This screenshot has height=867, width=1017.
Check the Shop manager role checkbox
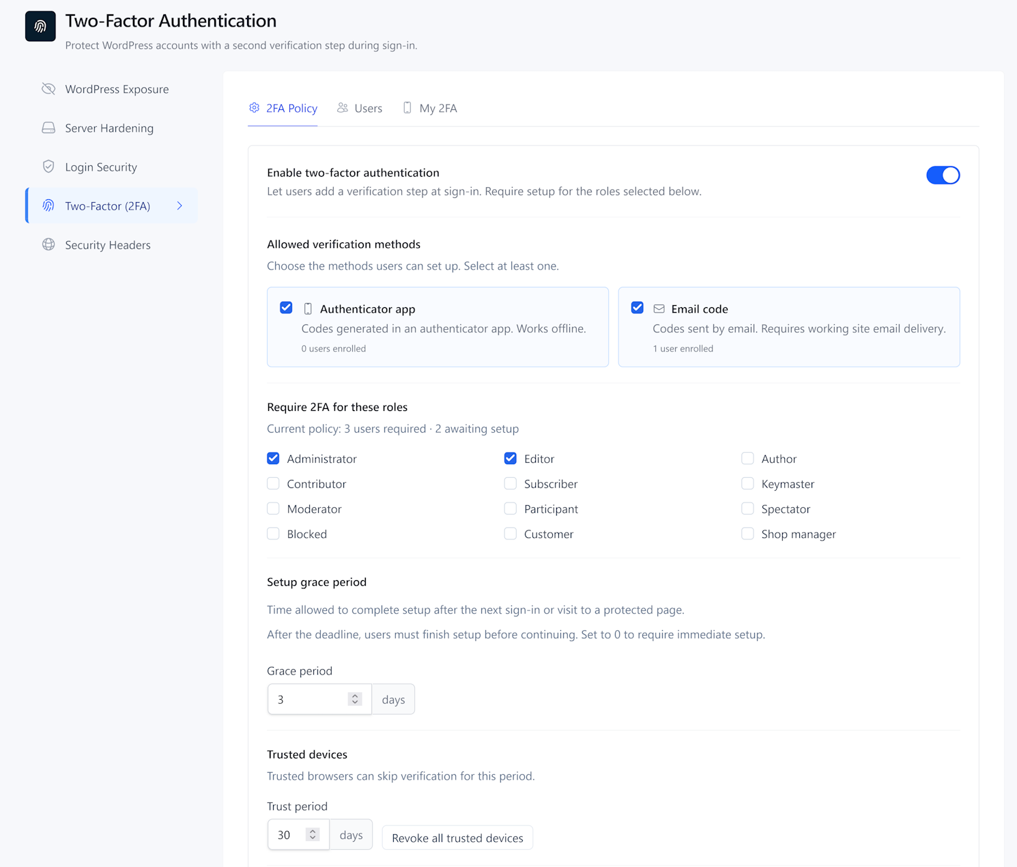point(748,534)
